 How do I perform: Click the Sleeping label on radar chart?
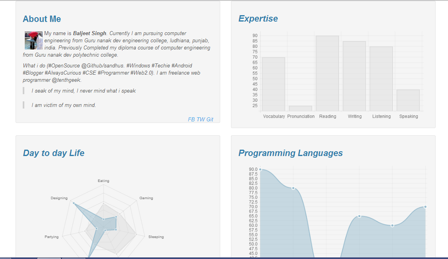(156, 237)
